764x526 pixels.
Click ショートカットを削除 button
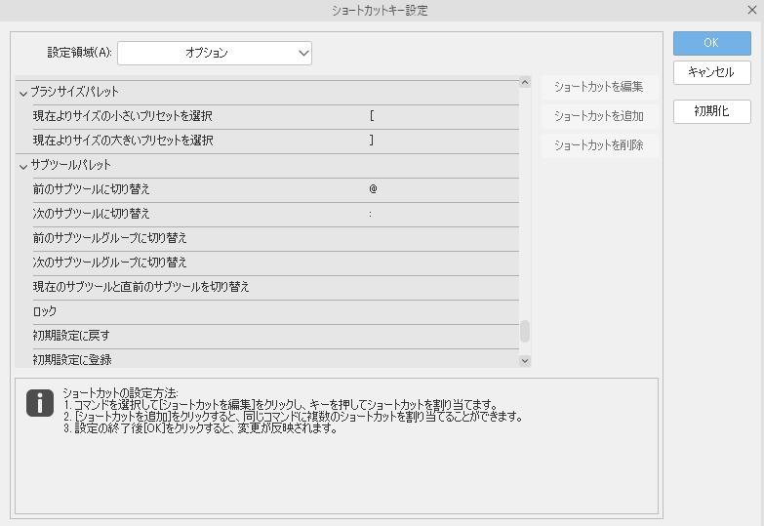click(x=599, y=145)
